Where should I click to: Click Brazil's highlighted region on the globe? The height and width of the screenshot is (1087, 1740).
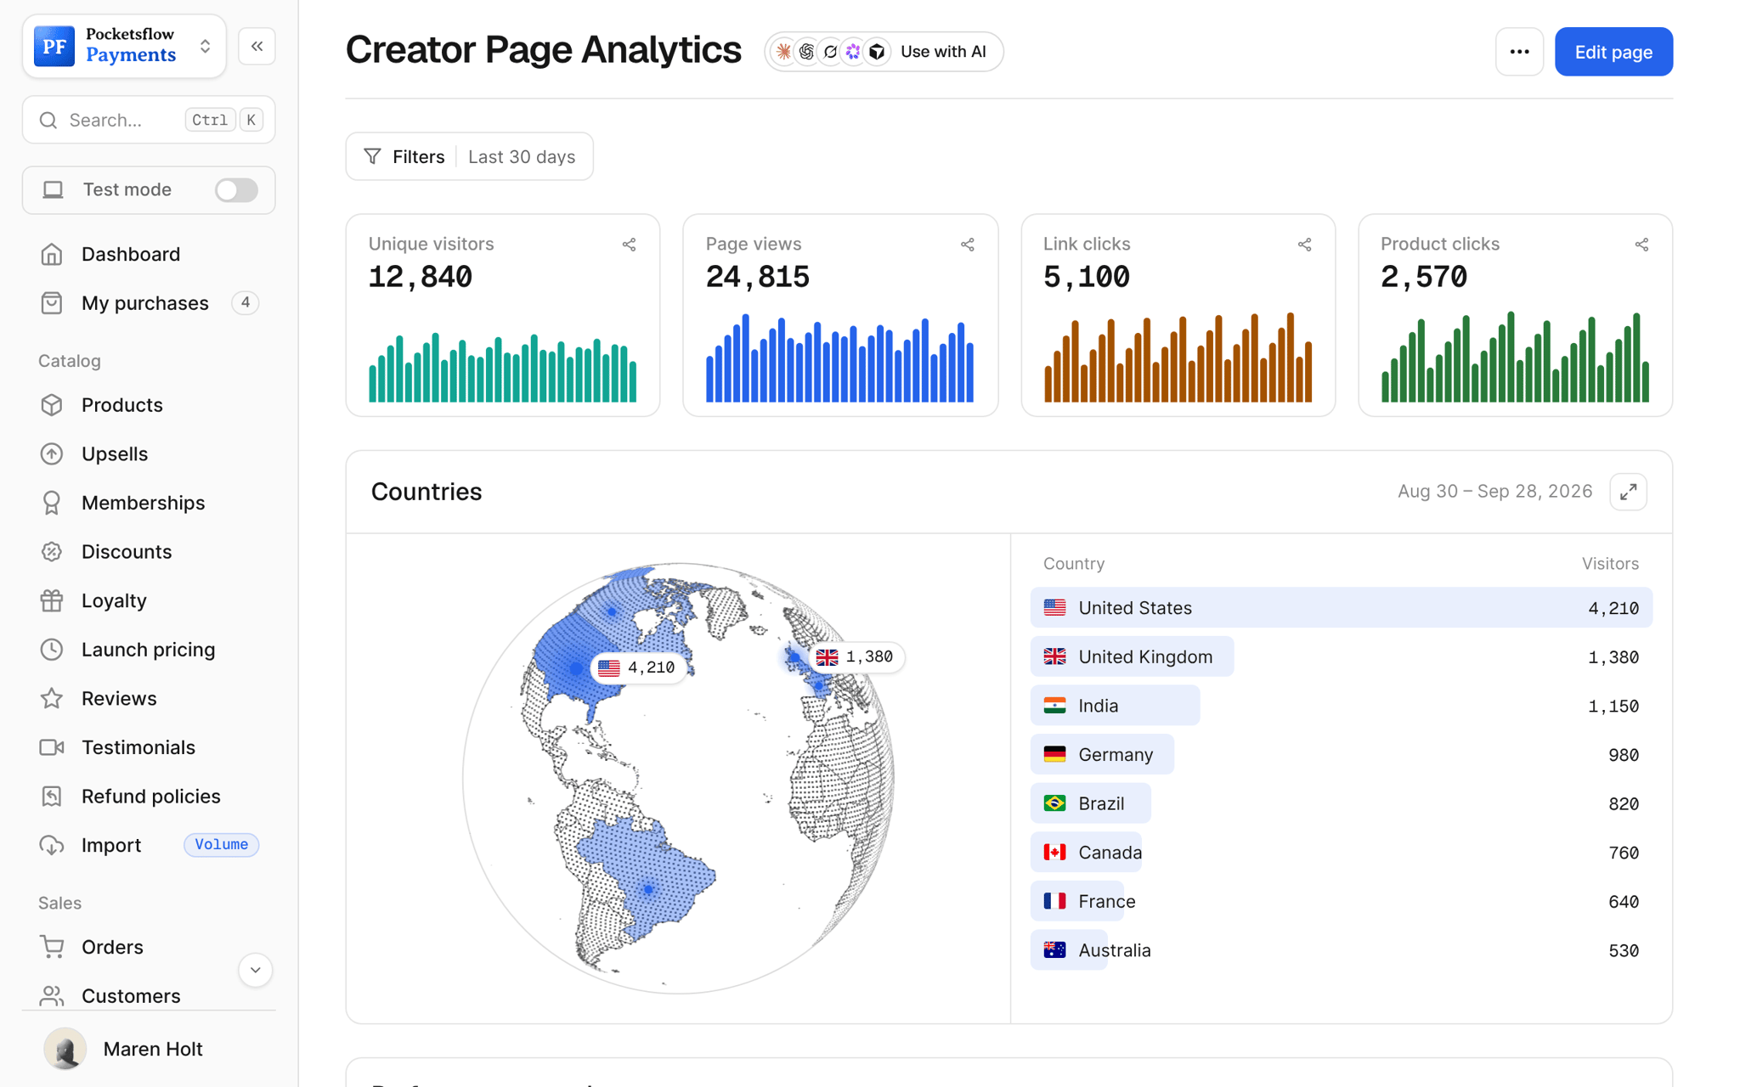tap(647, 879)
